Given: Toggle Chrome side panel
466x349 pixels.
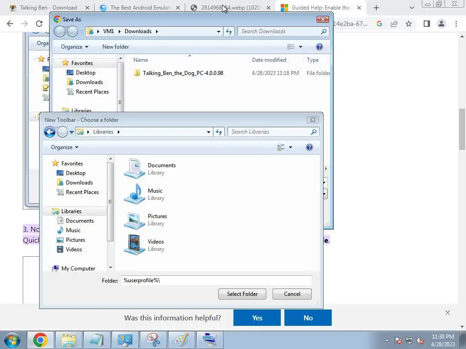Looking at the screenshot, I should click(427, 24).
